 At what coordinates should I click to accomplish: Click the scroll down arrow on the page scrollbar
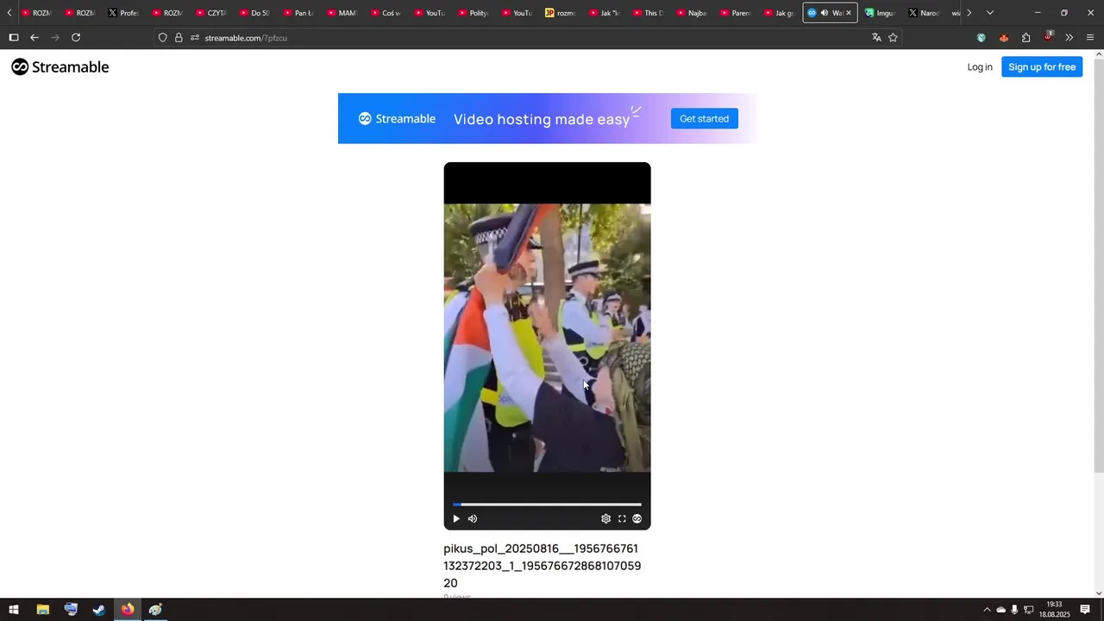[x=1098, y=593]
